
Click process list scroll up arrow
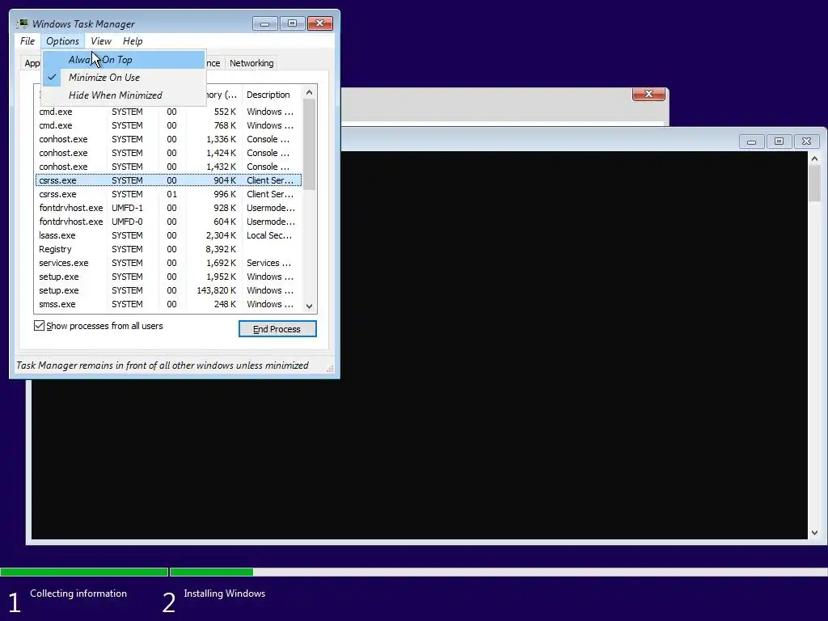[x=310, y=92]
